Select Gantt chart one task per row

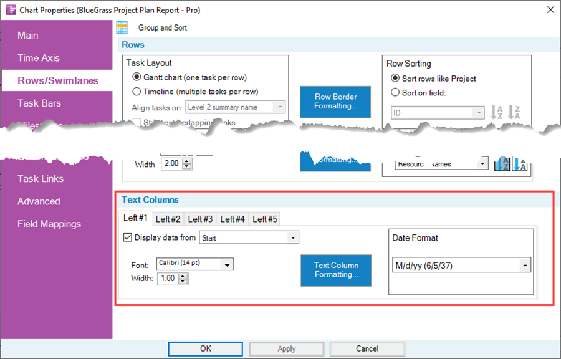point(137,78)
